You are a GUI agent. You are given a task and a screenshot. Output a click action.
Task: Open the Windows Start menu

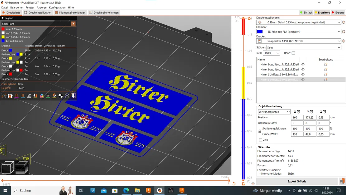point(5,190)
